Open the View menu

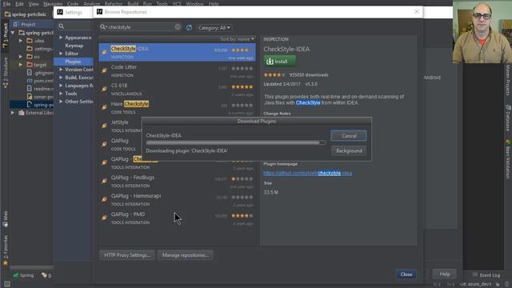(34, 3)
